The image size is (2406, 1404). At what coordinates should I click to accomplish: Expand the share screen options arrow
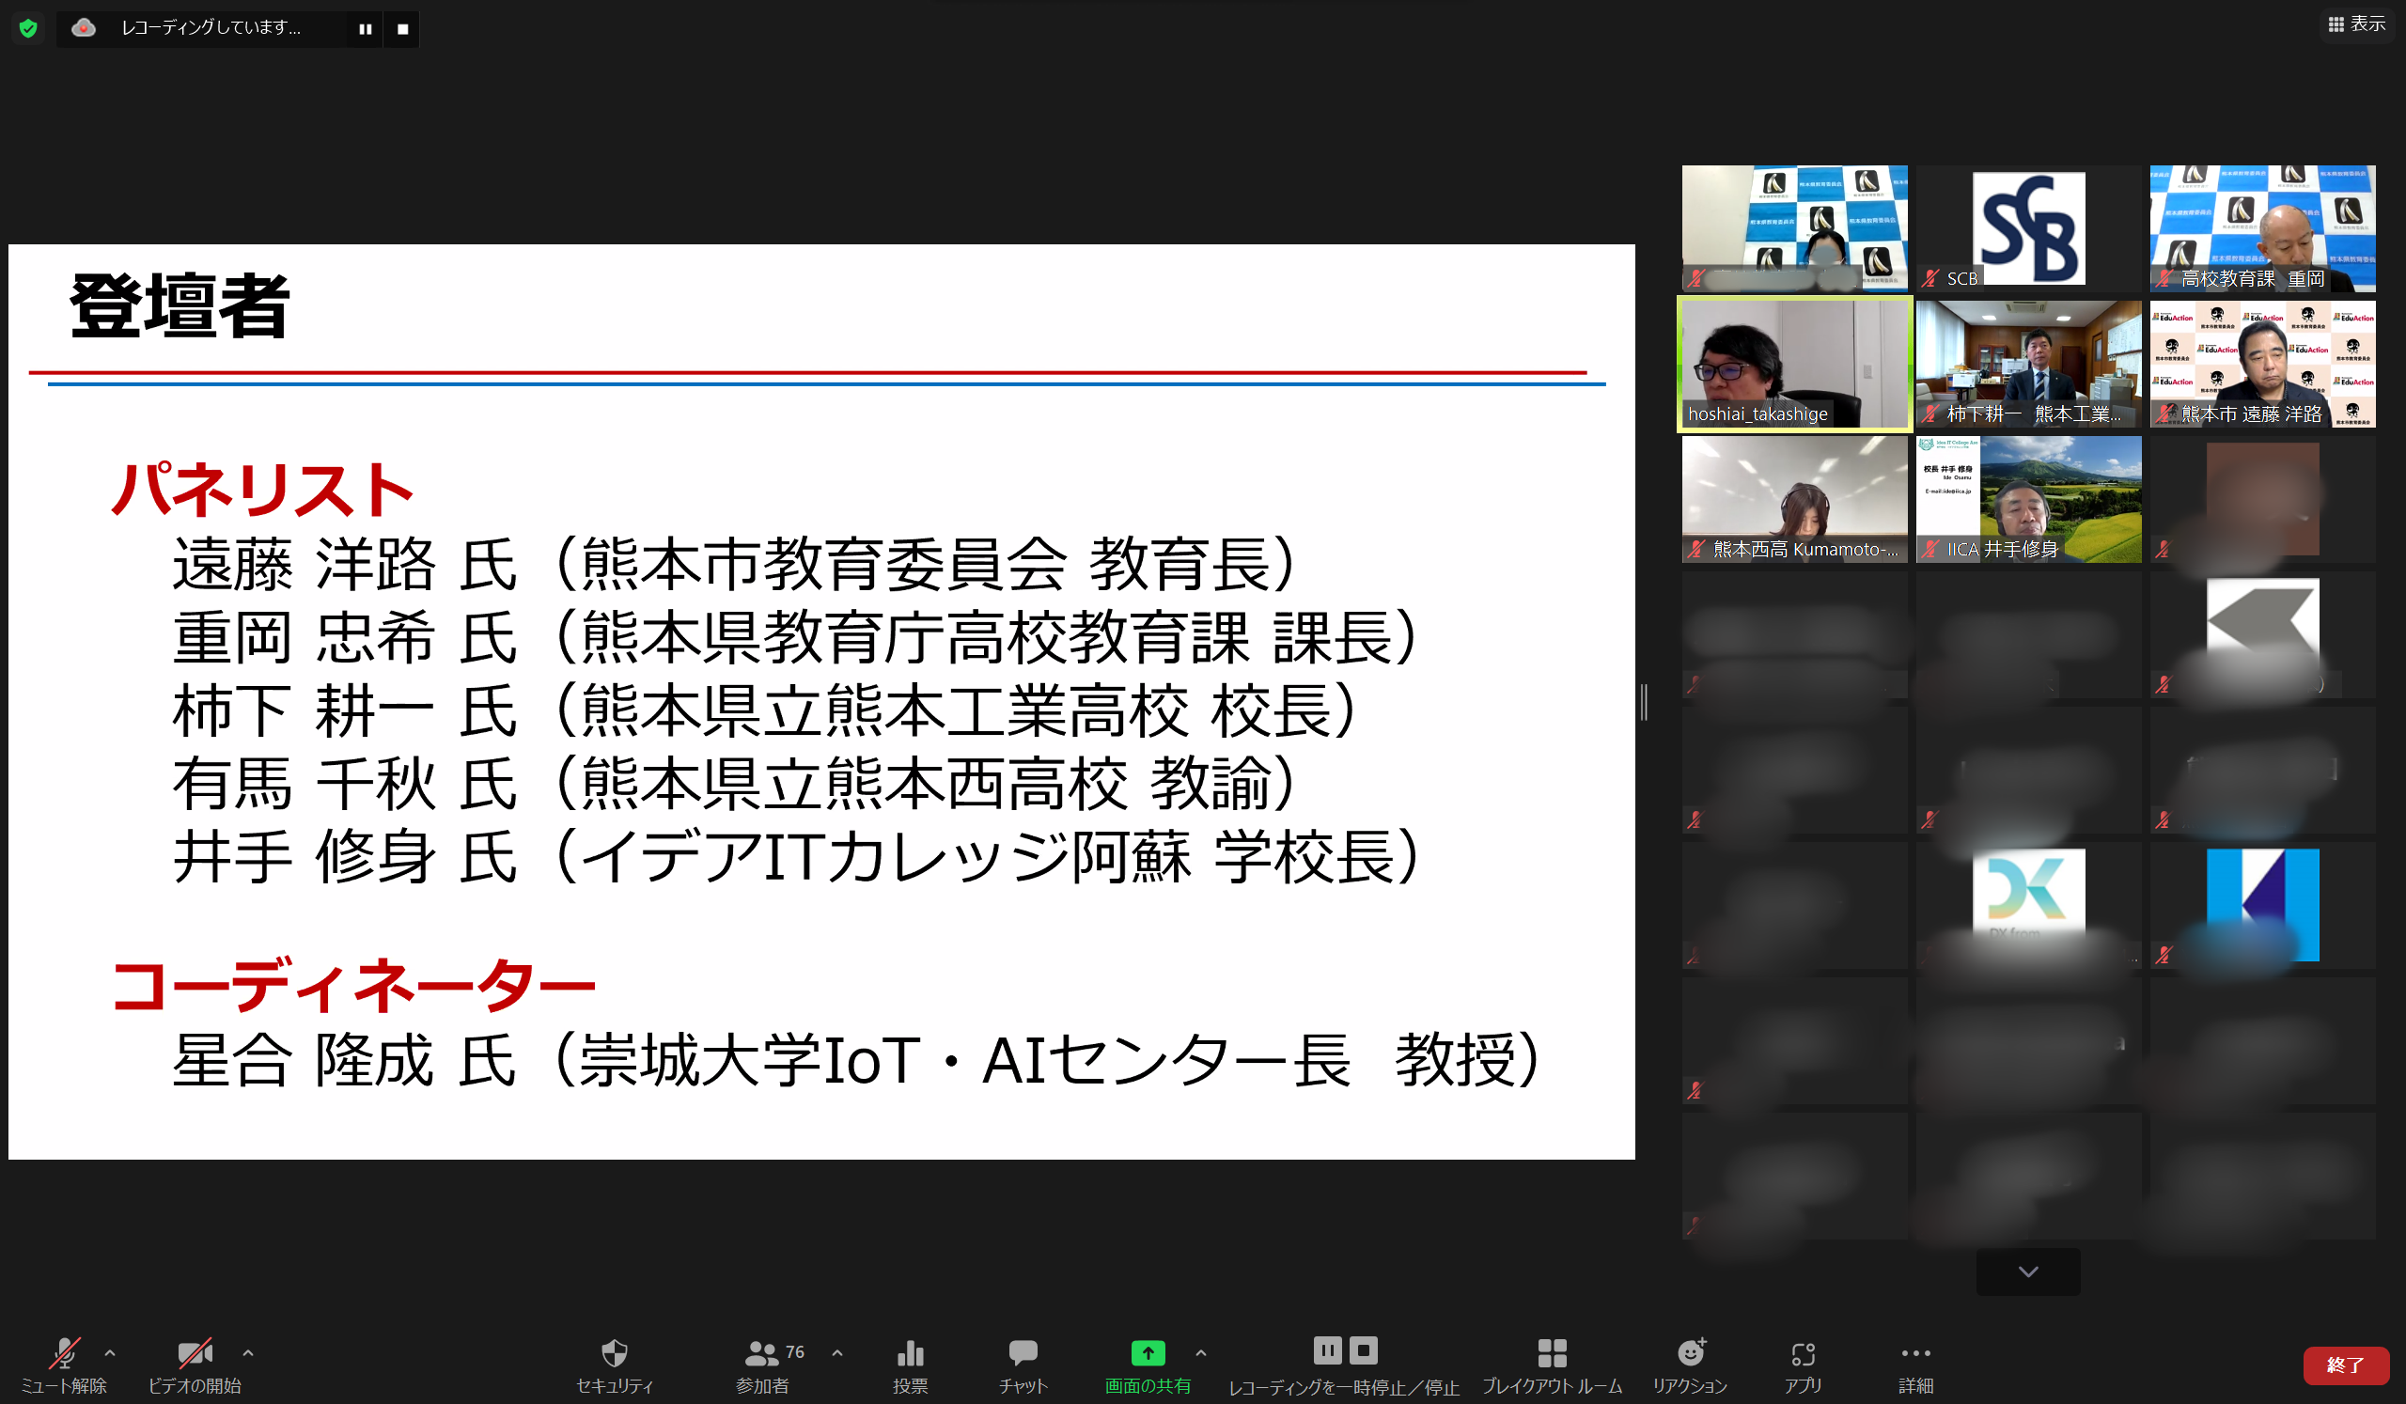(1201, 1352)
